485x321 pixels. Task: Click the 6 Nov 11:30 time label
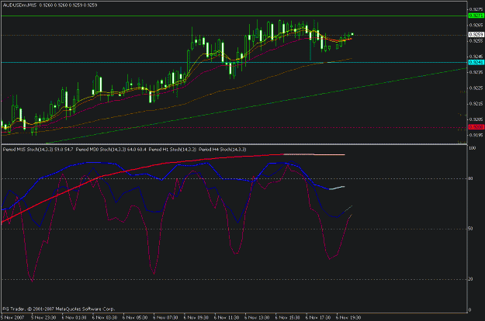(x=227, y=318)
